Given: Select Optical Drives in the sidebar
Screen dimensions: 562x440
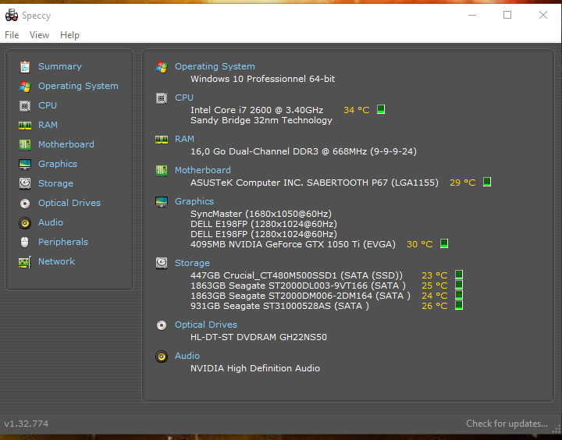Looking at the screenshot, I should (69, 203).
